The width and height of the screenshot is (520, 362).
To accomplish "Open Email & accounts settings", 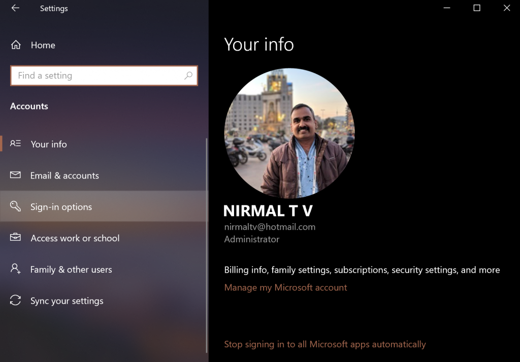I will pos(104,175).
